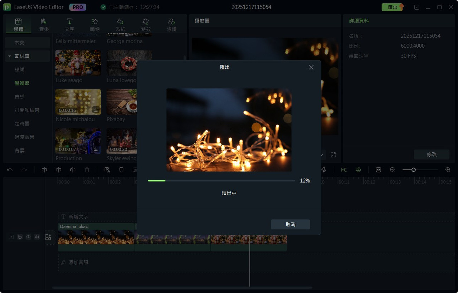This screenshot has width=458, height=293.
Task: Click the export preview image in dialog
Action: pyautogui.click(x=229, y=130)
